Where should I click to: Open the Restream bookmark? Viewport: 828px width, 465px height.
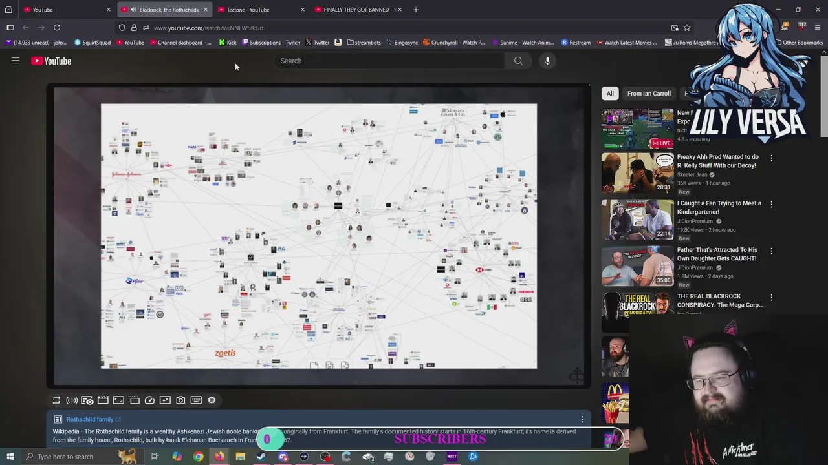coord(576,43)
